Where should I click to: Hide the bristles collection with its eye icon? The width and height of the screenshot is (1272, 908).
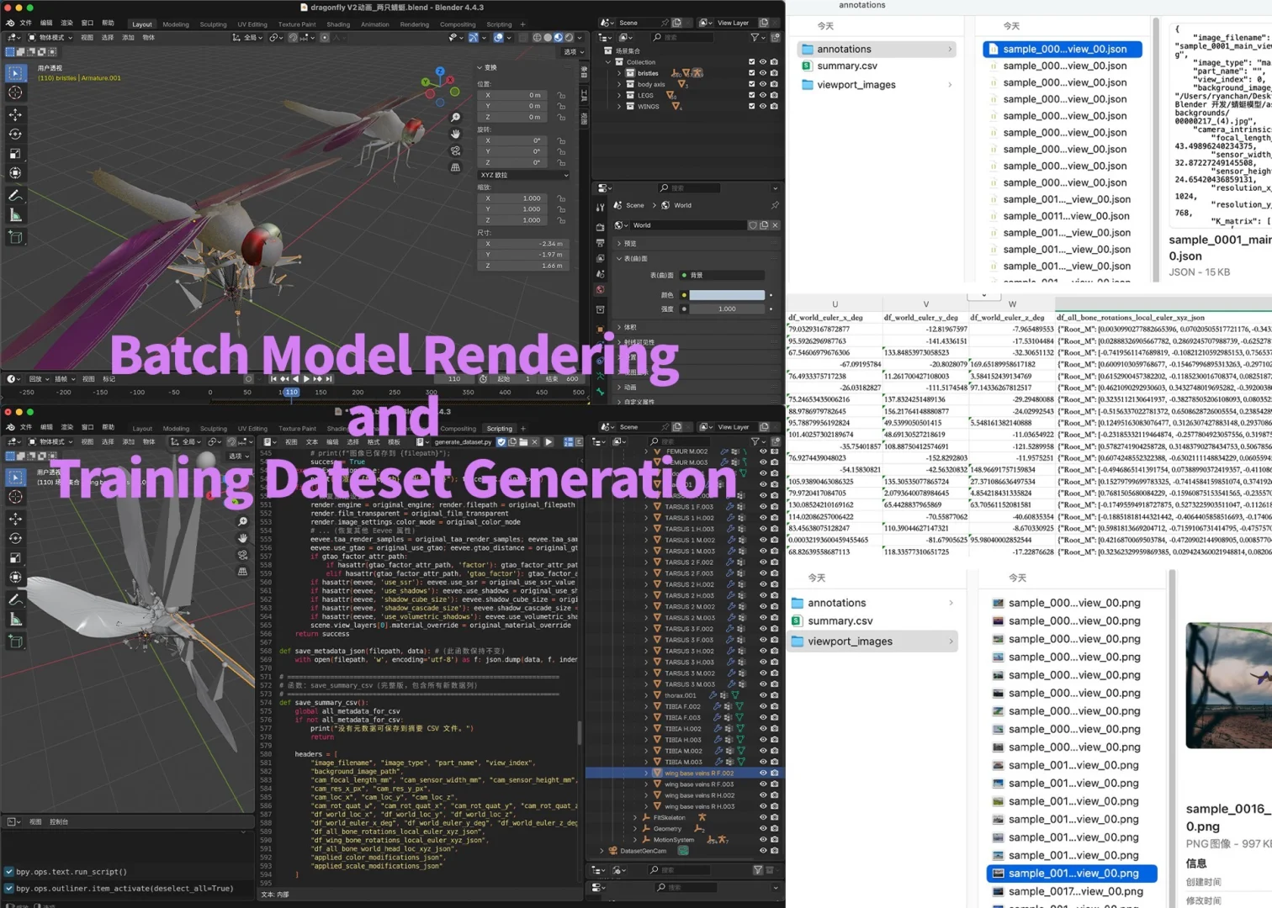763,73
